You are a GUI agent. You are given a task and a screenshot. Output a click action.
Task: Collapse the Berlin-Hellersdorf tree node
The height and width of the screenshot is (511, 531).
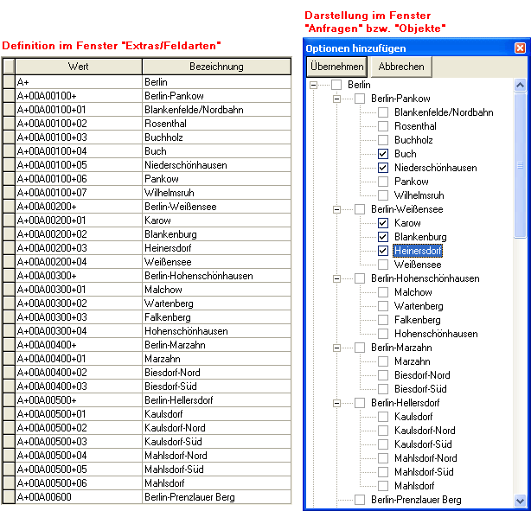click(336, 403)
